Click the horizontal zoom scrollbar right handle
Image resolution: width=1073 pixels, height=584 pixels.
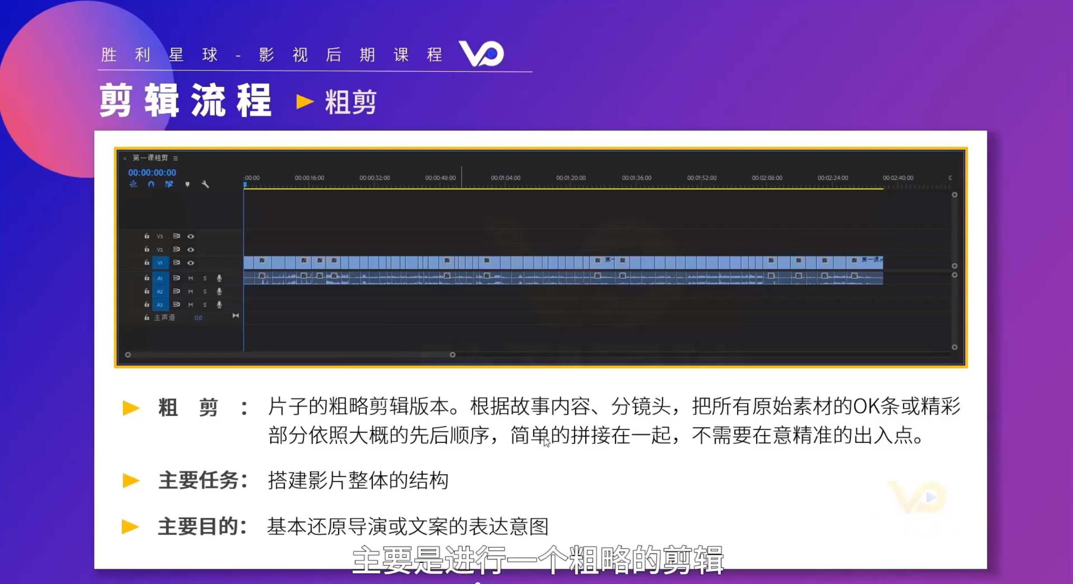point(452,354)
